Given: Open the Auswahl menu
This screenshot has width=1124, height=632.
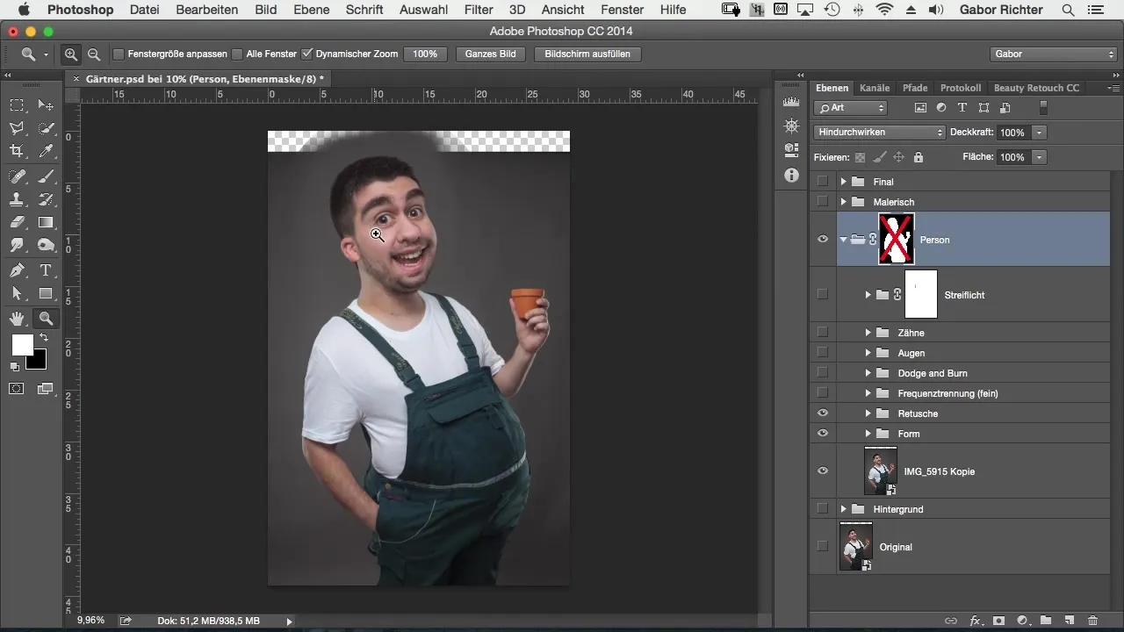Looking at the screenshot, I should (423, 10).
